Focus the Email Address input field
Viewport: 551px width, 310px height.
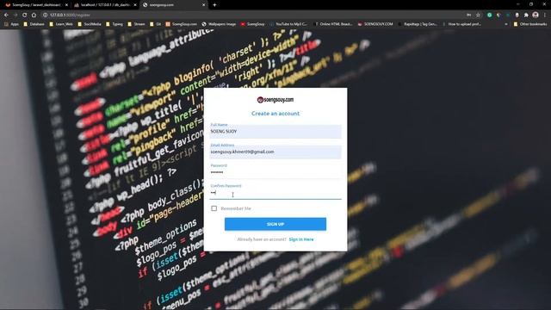(x=275, y=152)
